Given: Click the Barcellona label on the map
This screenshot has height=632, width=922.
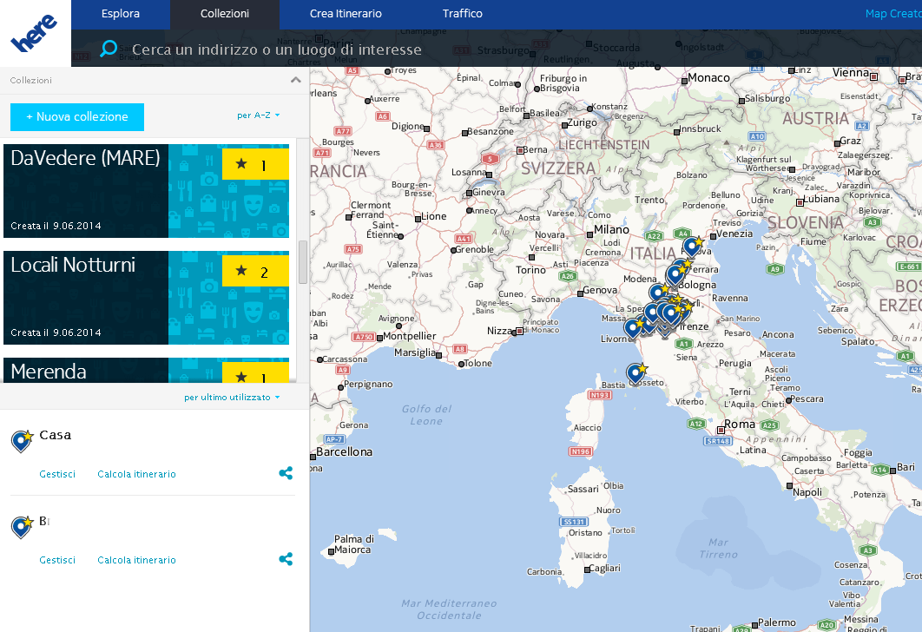Looking at the screenshot, I should (344, 451).
